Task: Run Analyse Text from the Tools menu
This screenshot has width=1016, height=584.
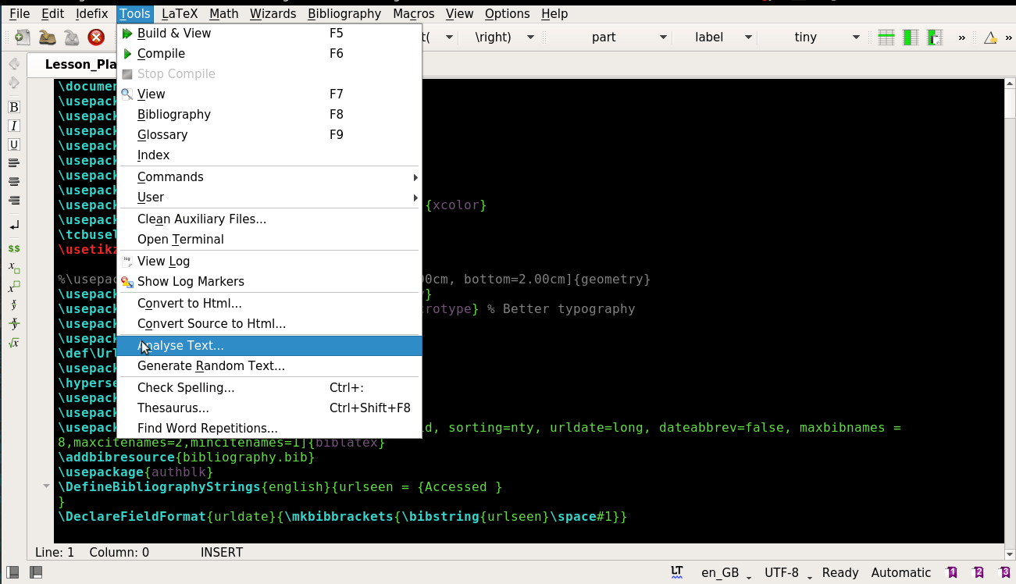Action: [180, 345]
